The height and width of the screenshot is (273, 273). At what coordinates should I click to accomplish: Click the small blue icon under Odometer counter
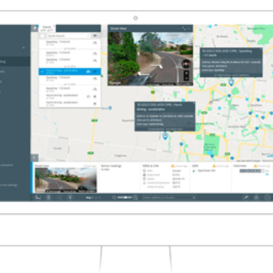[267, 174]
